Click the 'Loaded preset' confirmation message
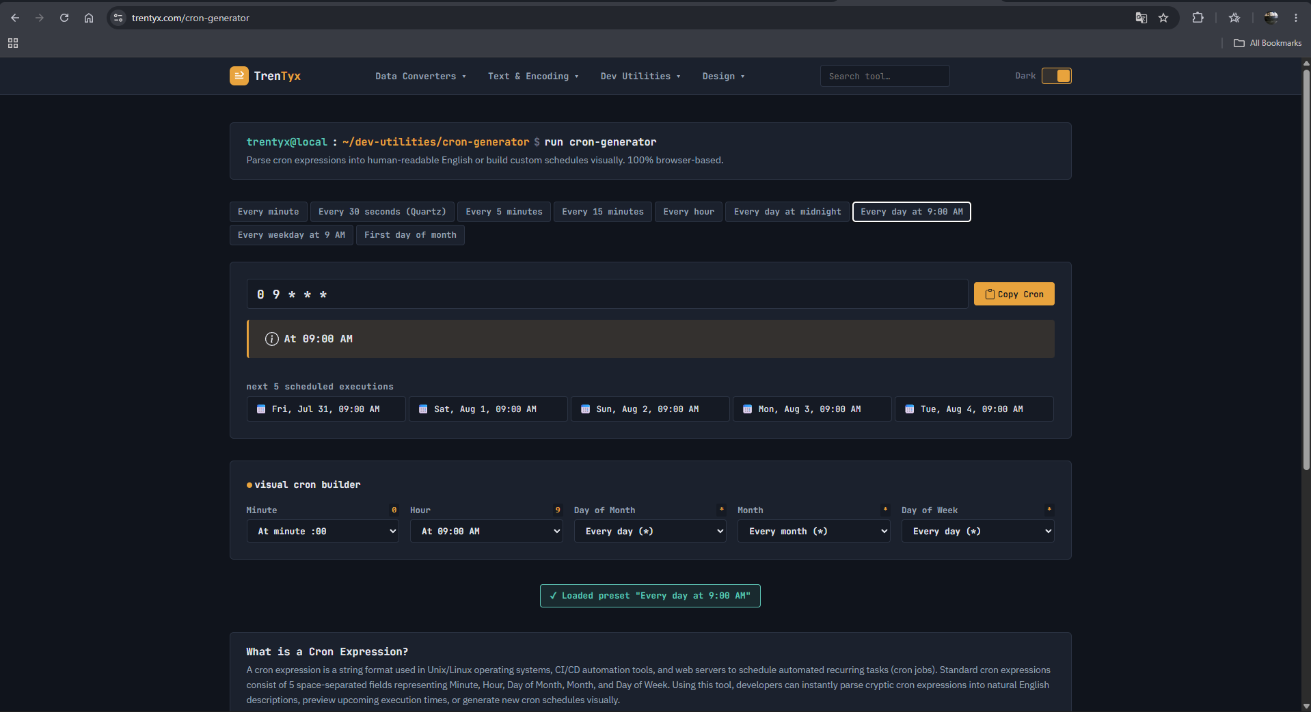This screenshot has height=712, width=1311. (650, 596)
